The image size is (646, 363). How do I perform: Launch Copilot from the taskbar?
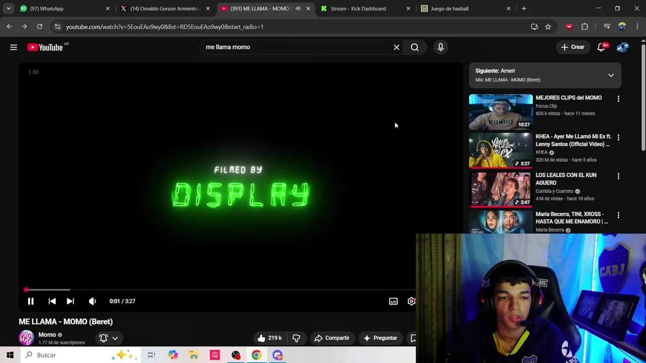coord(173,355)
